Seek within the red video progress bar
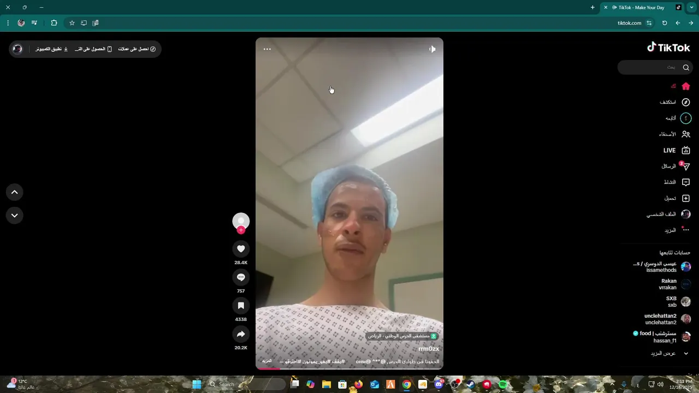 point(349,368)
